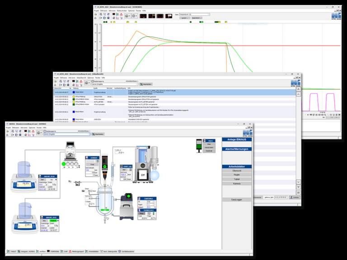Click second black chart thumbnail in chart toolbar

[x=152, y=16]
